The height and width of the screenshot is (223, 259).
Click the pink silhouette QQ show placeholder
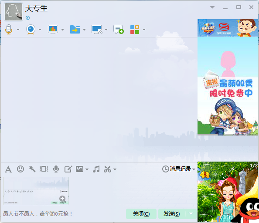point(228,64)
